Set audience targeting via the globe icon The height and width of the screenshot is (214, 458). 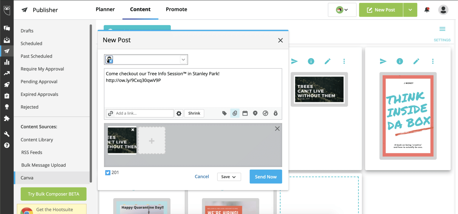265,113
